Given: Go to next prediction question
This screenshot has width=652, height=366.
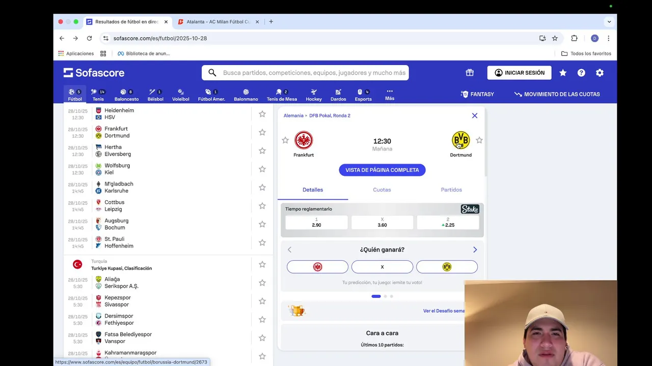Looking at the screenshot, I should 475,250.
